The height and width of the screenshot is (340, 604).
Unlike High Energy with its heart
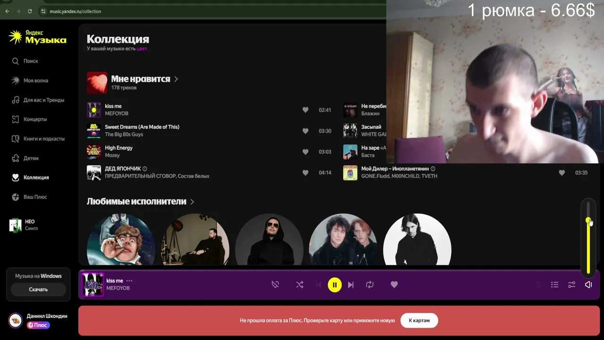pos(305,152)
